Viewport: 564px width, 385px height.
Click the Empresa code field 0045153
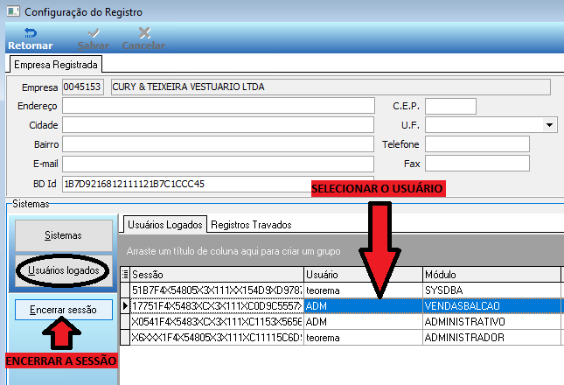point(83,87)
